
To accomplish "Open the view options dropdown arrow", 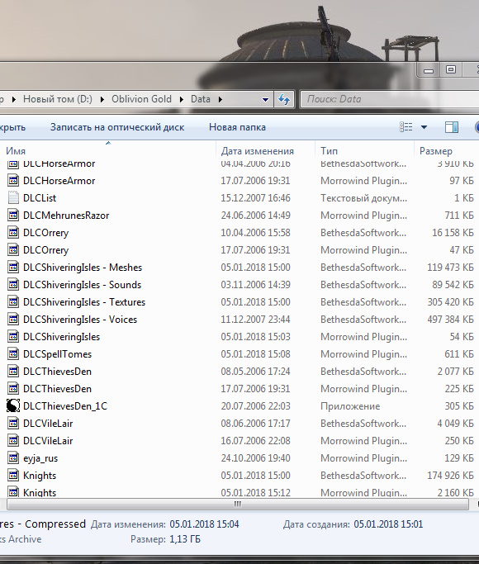I will point(424,127).
